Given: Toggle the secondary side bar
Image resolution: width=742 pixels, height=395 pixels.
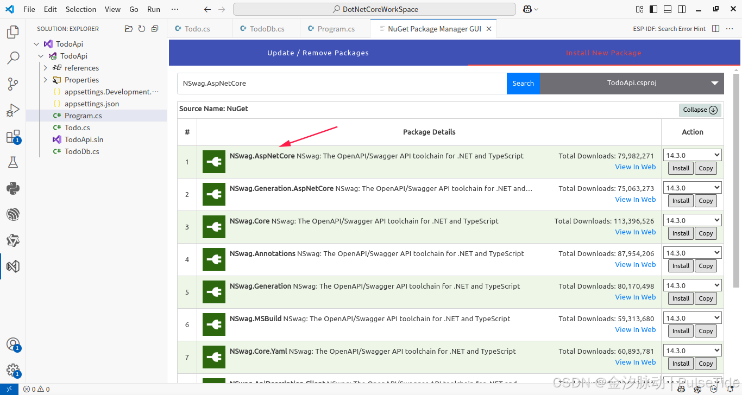Looking at the screenshot, I should (x=682, y=9).
